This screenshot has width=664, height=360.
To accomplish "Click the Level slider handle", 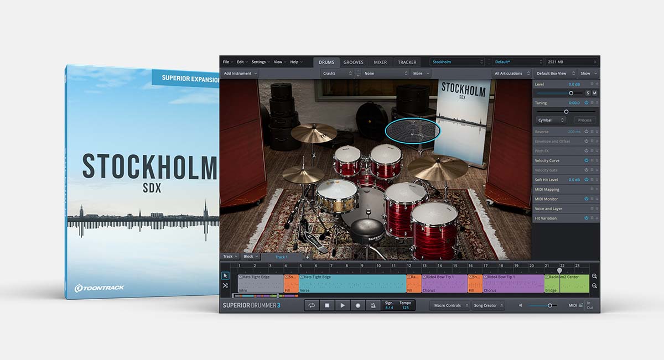I will click(571, 93).
